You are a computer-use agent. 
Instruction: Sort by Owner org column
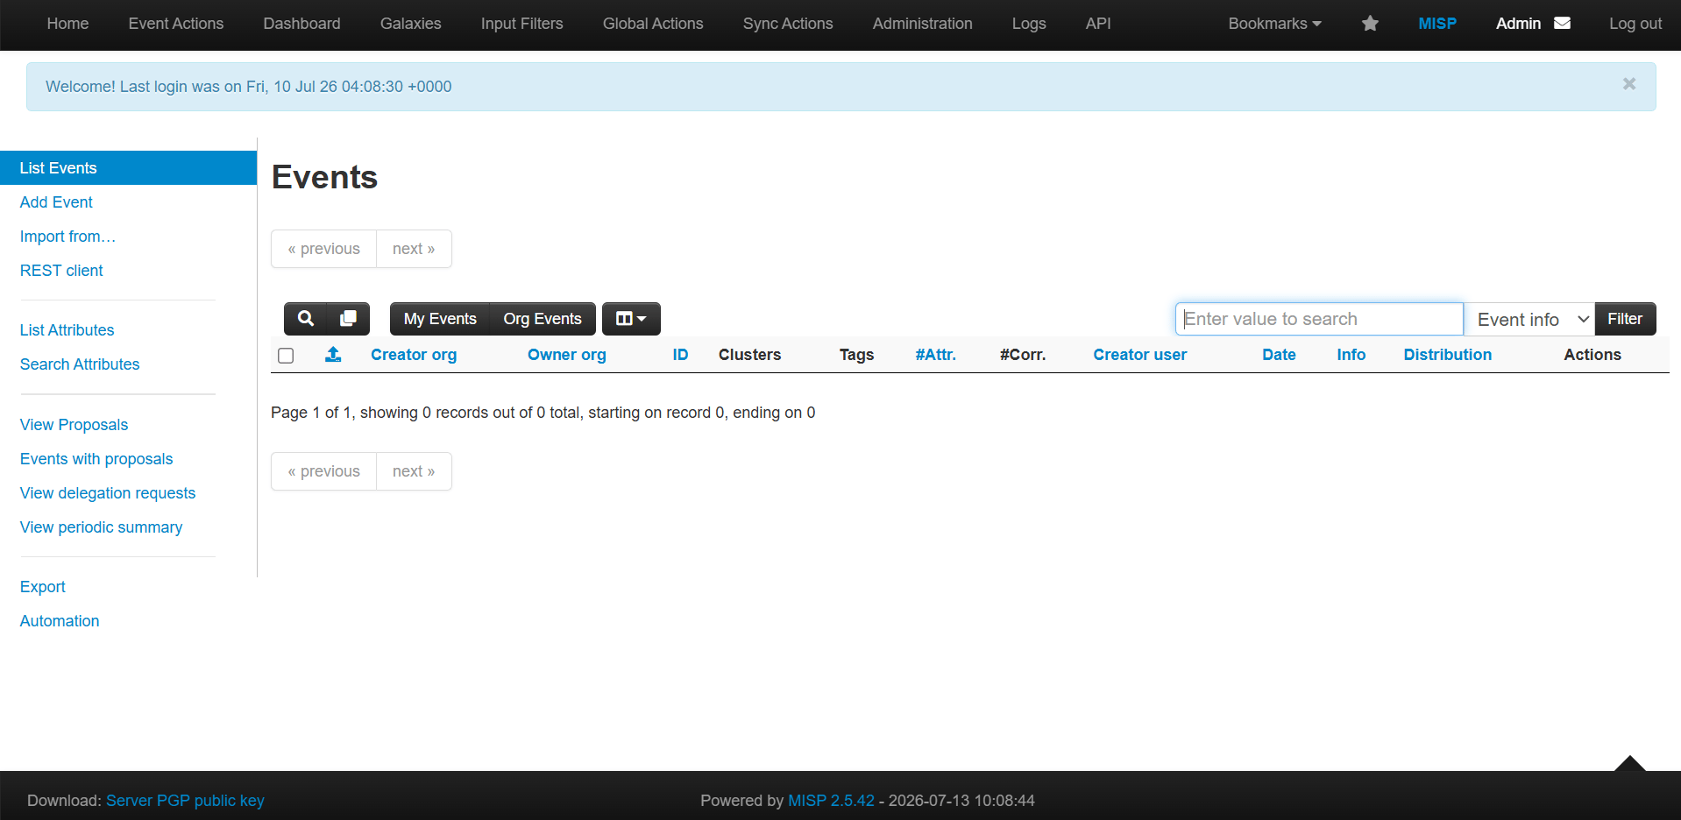click(x=567, y=355)
